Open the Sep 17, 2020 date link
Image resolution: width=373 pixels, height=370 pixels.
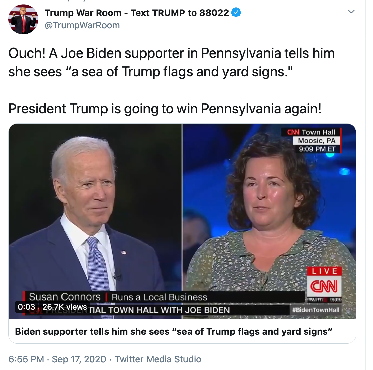[x=79, y=359]
